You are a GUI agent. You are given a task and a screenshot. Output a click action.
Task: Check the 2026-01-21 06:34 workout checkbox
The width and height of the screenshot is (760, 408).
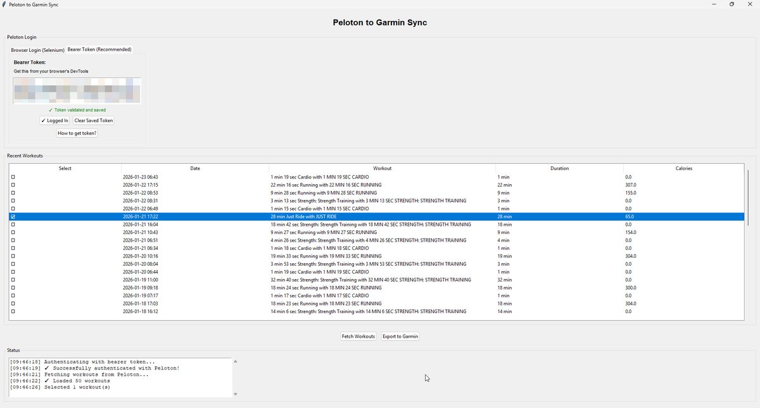tap(13, 248)
